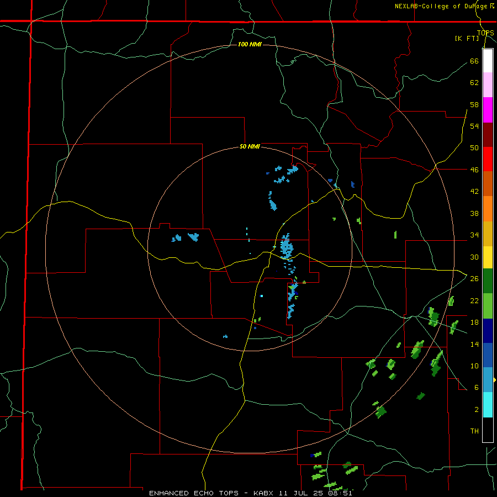Click the '[K FT]' units label
Screen dimensions: 497x497
click(467, 38)
